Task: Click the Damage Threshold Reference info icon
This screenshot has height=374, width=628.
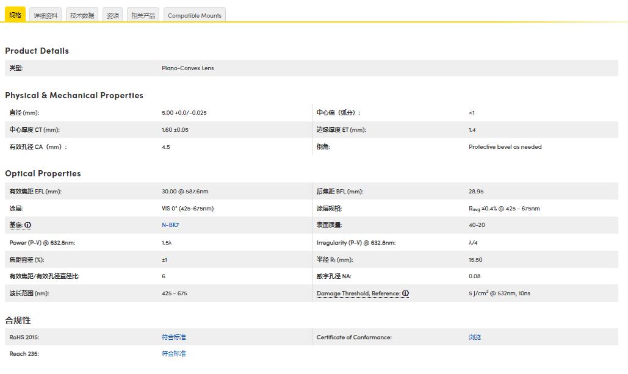Action: pos(405,293)
